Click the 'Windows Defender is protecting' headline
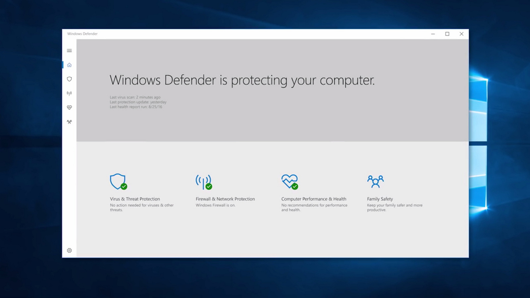530x298 pixels. pyautogui.click(x=242, y=80)
